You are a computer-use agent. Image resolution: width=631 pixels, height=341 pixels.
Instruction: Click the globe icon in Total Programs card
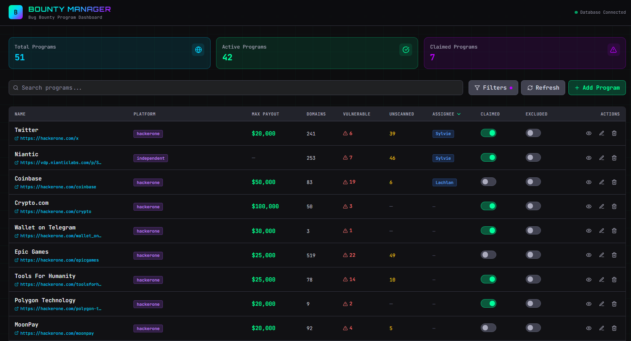pos(198,50)
